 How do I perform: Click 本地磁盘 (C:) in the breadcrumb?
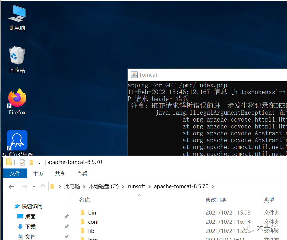pos(104,187)
